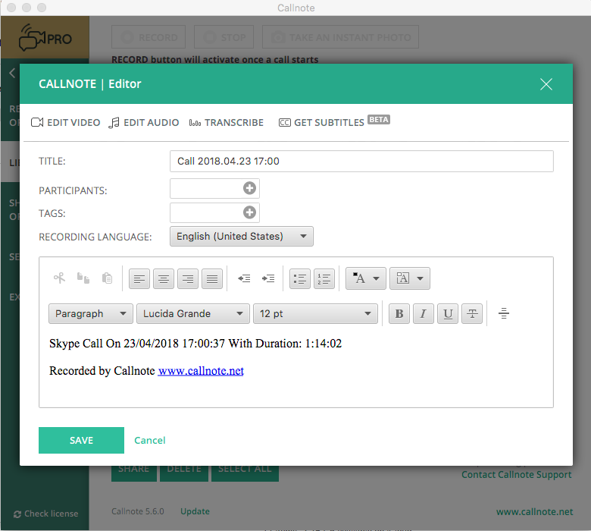Open the Lucida Grande font dropdown

tap(193, 313)
